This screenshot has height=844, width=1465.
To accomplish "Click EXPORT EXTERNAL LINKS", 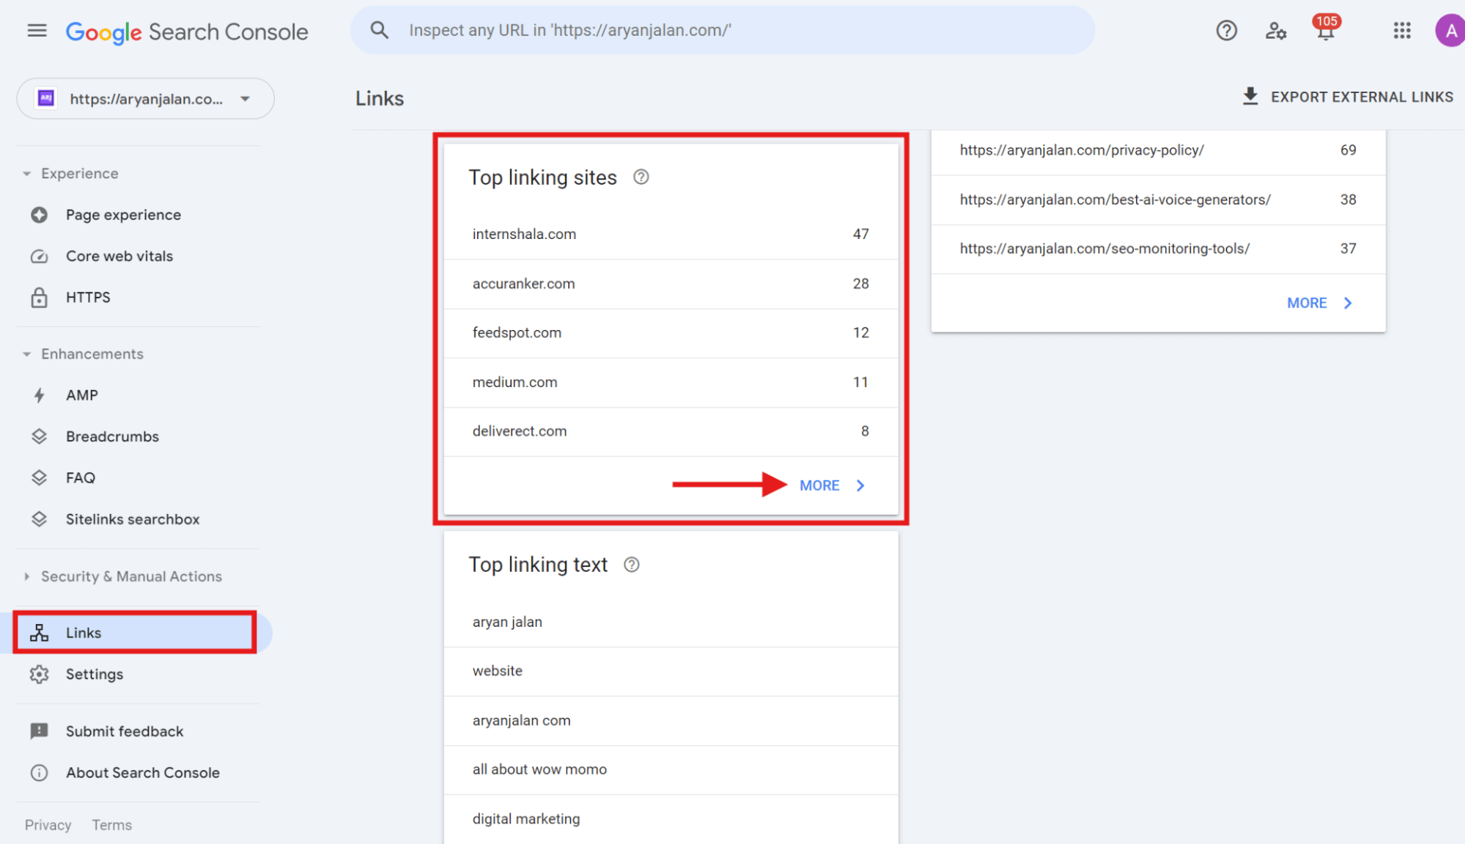I will [1347, 96].
